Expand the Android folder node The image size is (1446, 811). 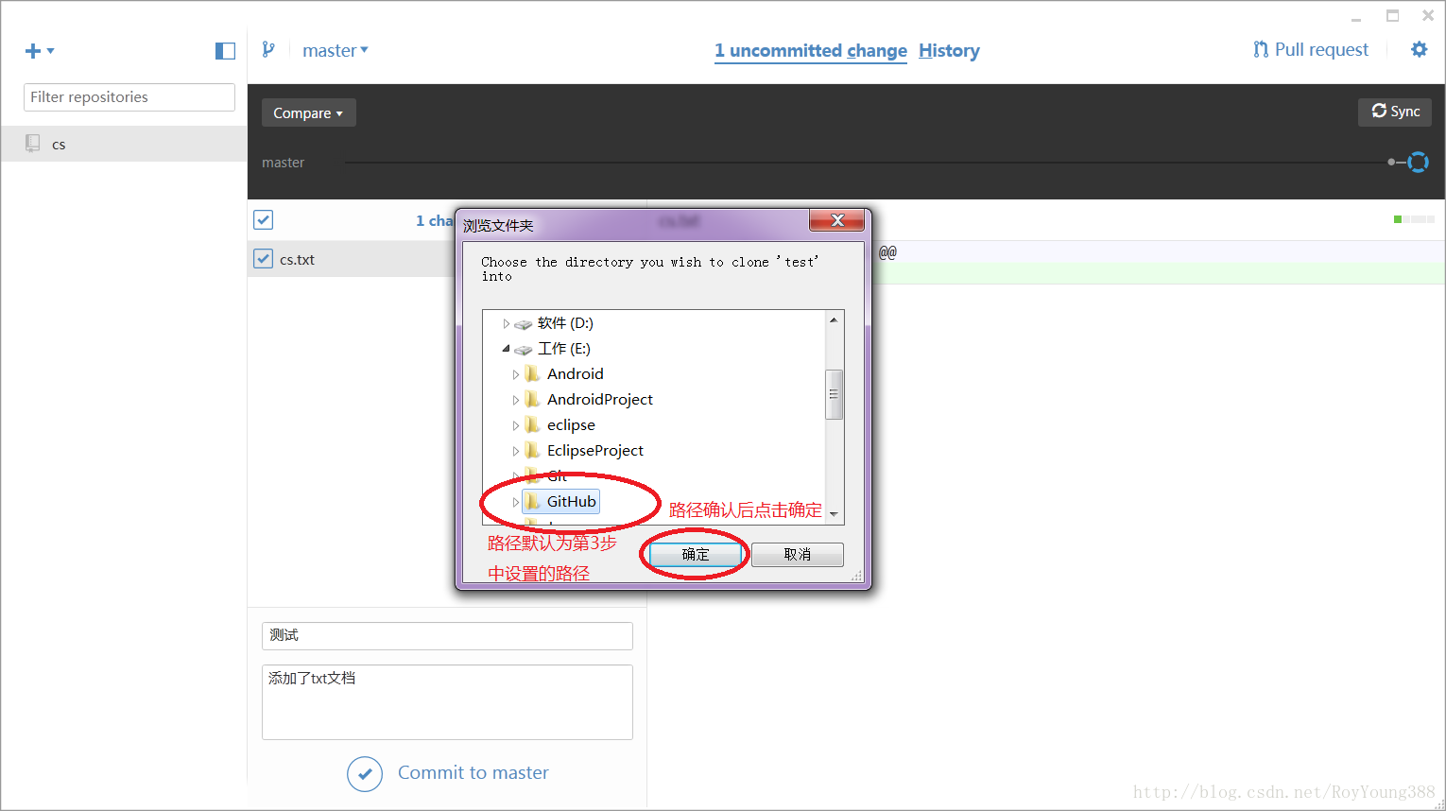pyautogui.click(x=516, y=375)
